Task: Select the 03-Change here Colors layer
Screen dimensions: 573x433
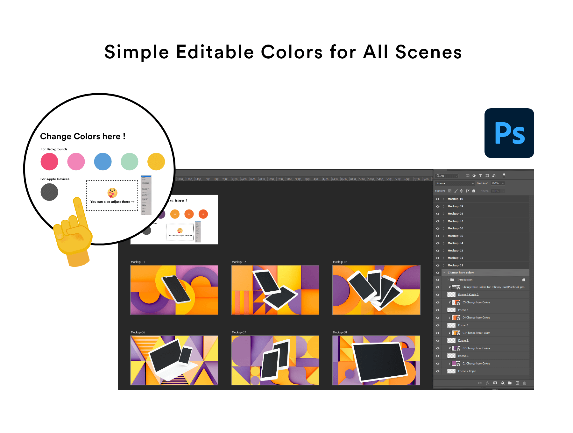Action: 485,333
